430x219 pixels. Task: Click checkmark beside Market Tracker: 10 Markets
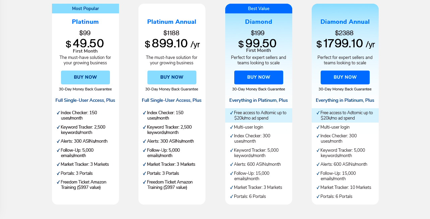318,188
